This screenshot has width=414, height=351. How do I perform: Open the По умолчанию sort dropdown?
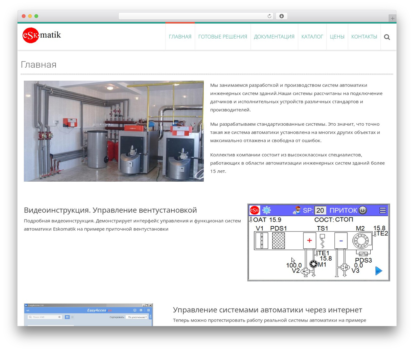pos(136,317)
